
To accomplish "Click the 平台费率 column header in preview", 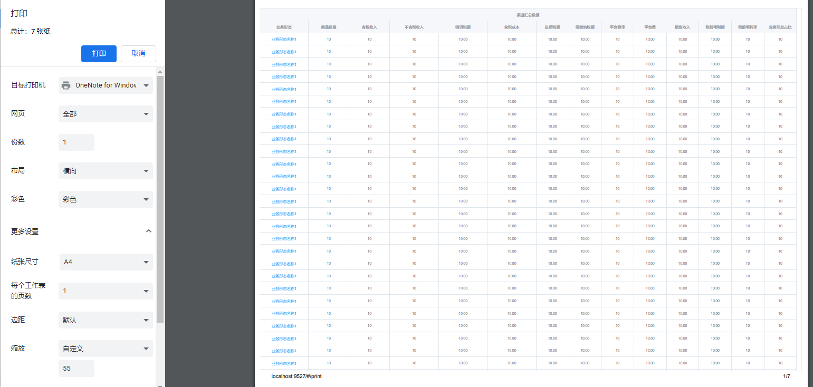I will point(617,27).
